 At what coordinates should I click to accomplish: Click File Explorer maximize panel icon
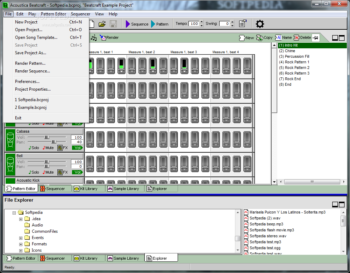[x=342, y=204]
